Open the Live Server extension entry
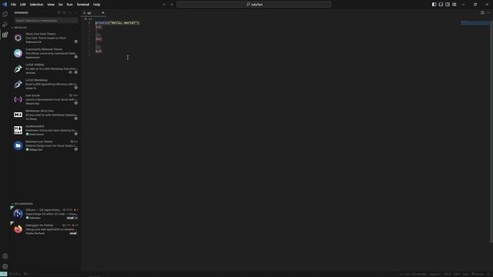 point(46,99)
